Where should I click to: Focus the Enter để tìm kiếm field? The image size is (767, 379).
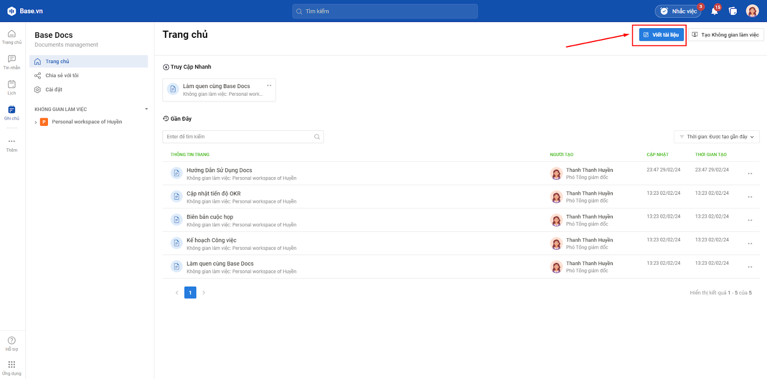point(243,137)
